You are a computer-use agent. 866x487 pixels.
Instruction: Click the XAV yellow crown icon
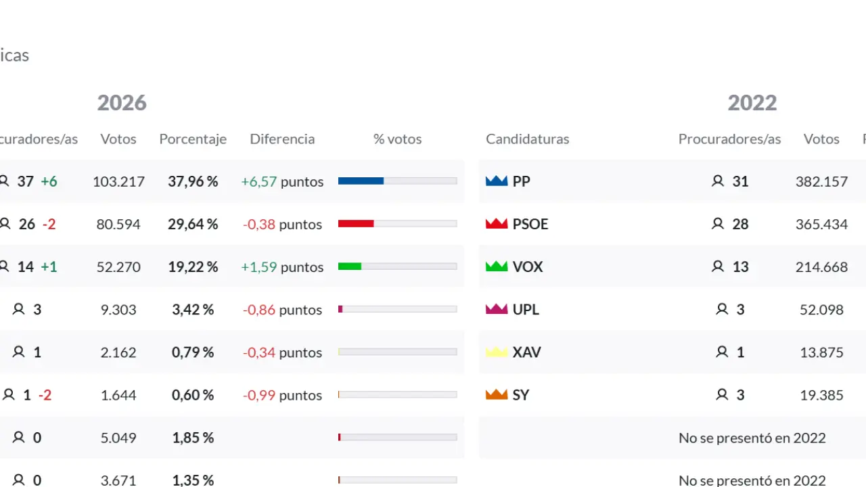click(x=497, y=352)
